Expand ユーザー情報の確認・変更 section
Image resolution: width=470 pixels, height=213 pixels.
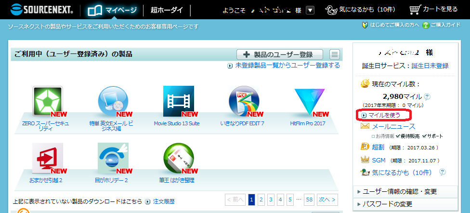405,191
